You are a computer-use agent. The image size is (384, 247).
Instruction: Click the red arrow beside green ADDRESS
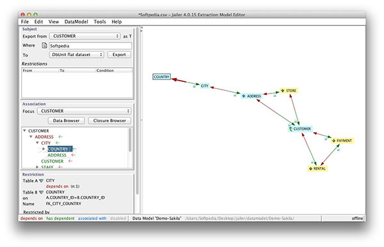tap(73, 155)
